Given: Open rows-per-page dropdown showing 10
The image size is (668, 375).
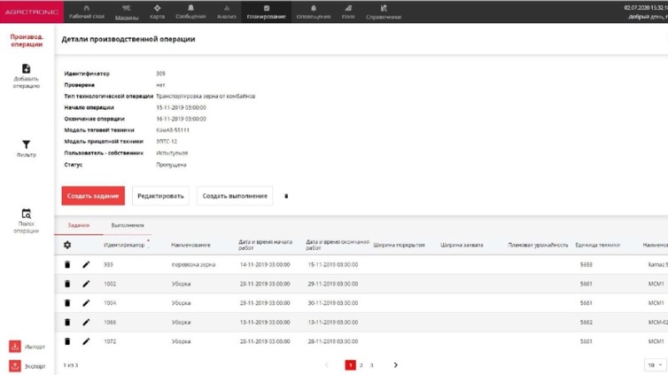Looking at the screenshot, I should tap(655, 364).
